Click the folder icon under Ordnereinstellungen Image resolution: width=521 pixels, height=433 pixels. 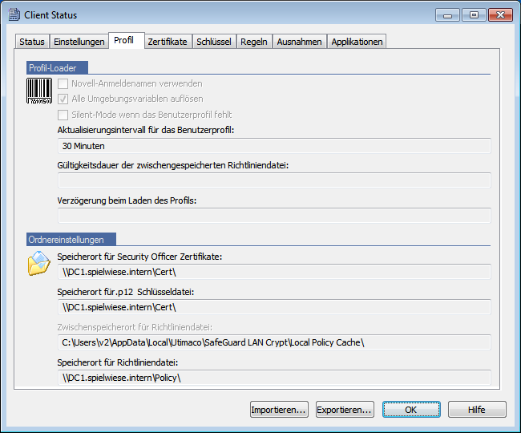click(x=38, y=263)
